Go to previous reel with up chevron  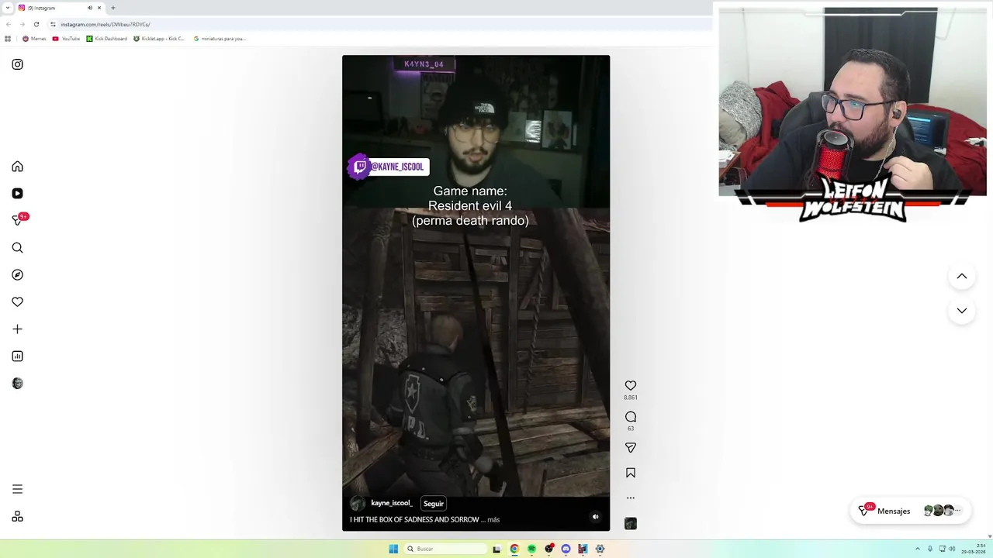click(x=962, y=277)
